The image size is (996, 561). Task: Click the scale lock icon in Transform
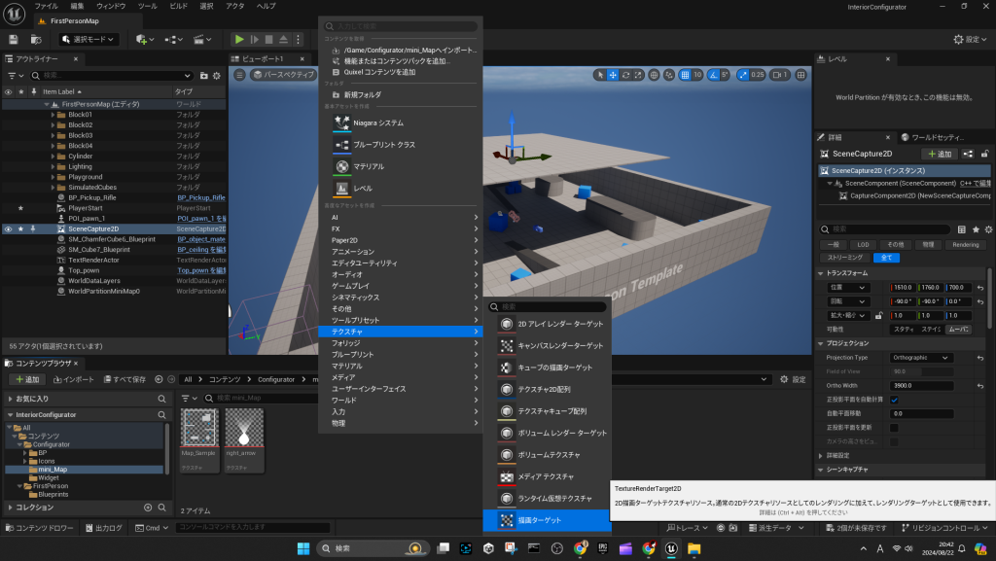pyautogui.click(x=879, y=315)
